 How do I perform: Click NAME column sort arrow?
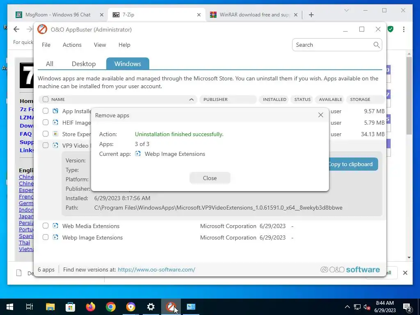(191, 99)
